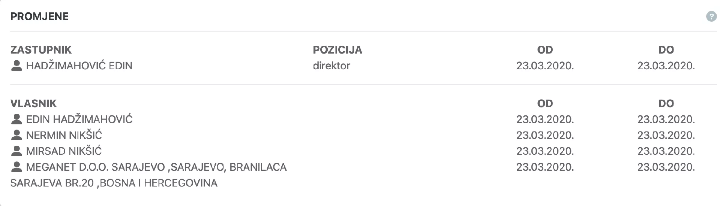Click the DO date for MEGANET D.O.O.
This screenshot has height=206, width=720.
click(666, 167)
